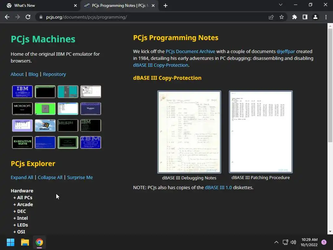Show hidden system tray icons

click(276, 242)
